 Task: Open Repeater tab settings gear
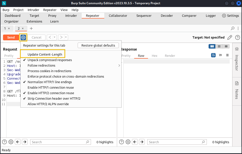(23, 37)
